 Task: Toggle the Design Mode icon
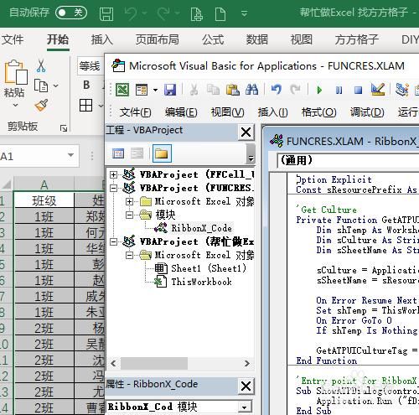(378, 90)
